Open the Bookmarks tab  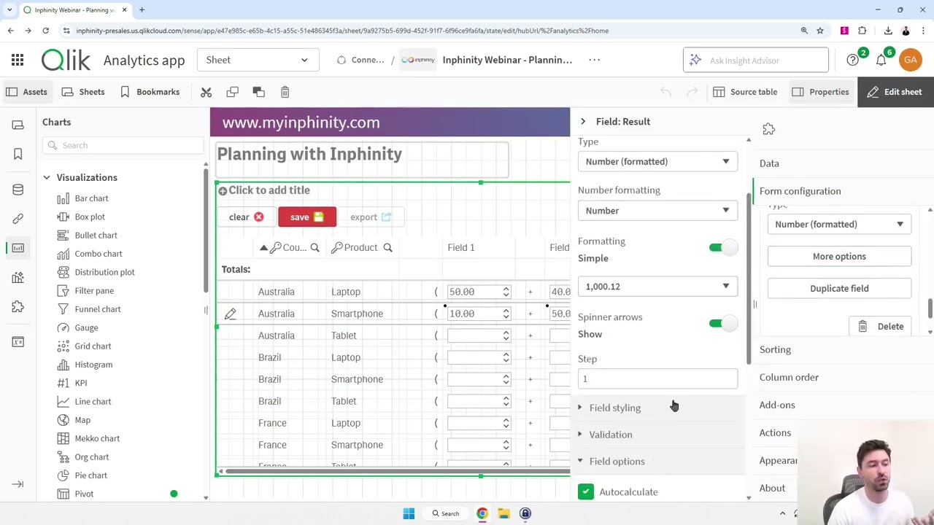150,92
